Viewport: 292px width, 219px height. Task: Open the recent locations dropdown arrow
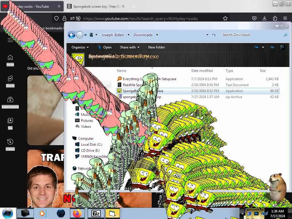point(85,35)
